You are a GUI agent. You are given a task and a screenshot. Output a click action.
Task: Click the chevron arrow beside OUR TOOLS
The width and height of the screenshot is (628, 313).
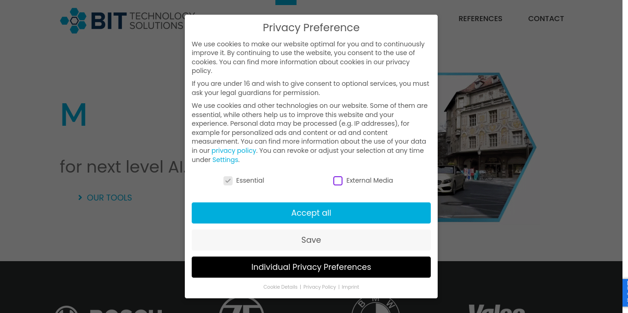pos(80,198)
